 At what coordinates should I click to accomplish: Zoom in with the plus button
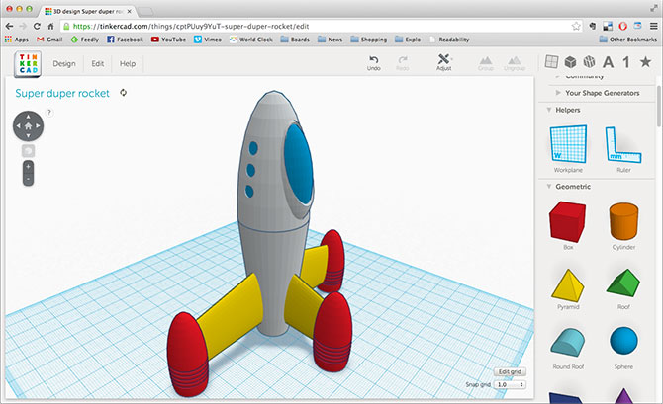pyautogui.click(x=28, y=167)
